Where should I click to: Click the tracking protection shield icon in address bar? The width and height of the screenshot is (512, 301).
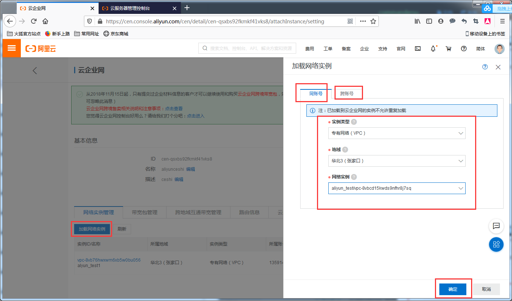coord(89,21)
